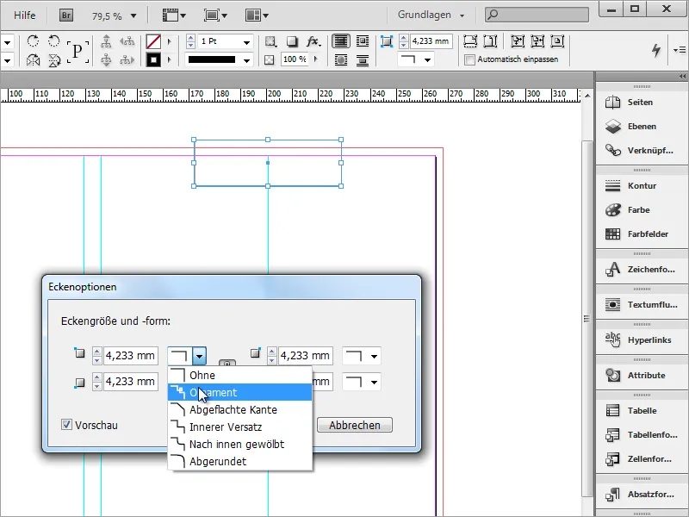
Task: Open Adobe Bridge via Br icon
Action: coord(66,16)
